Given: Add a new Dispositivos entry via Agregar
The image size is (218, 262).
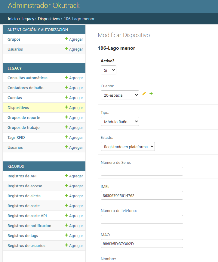Looking at the screenshot, I should [74, 108].
